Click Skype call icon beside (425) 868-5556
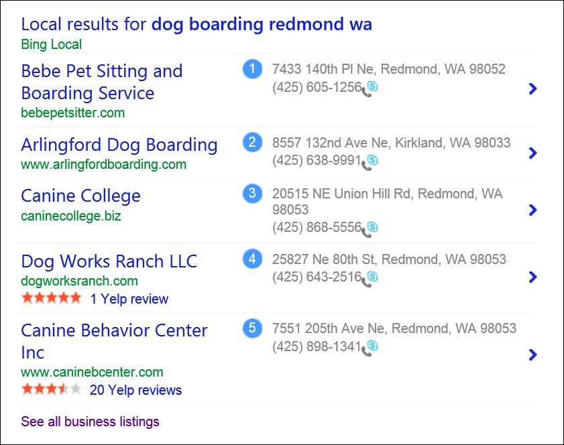564x445 pixels. coord(370,230)
